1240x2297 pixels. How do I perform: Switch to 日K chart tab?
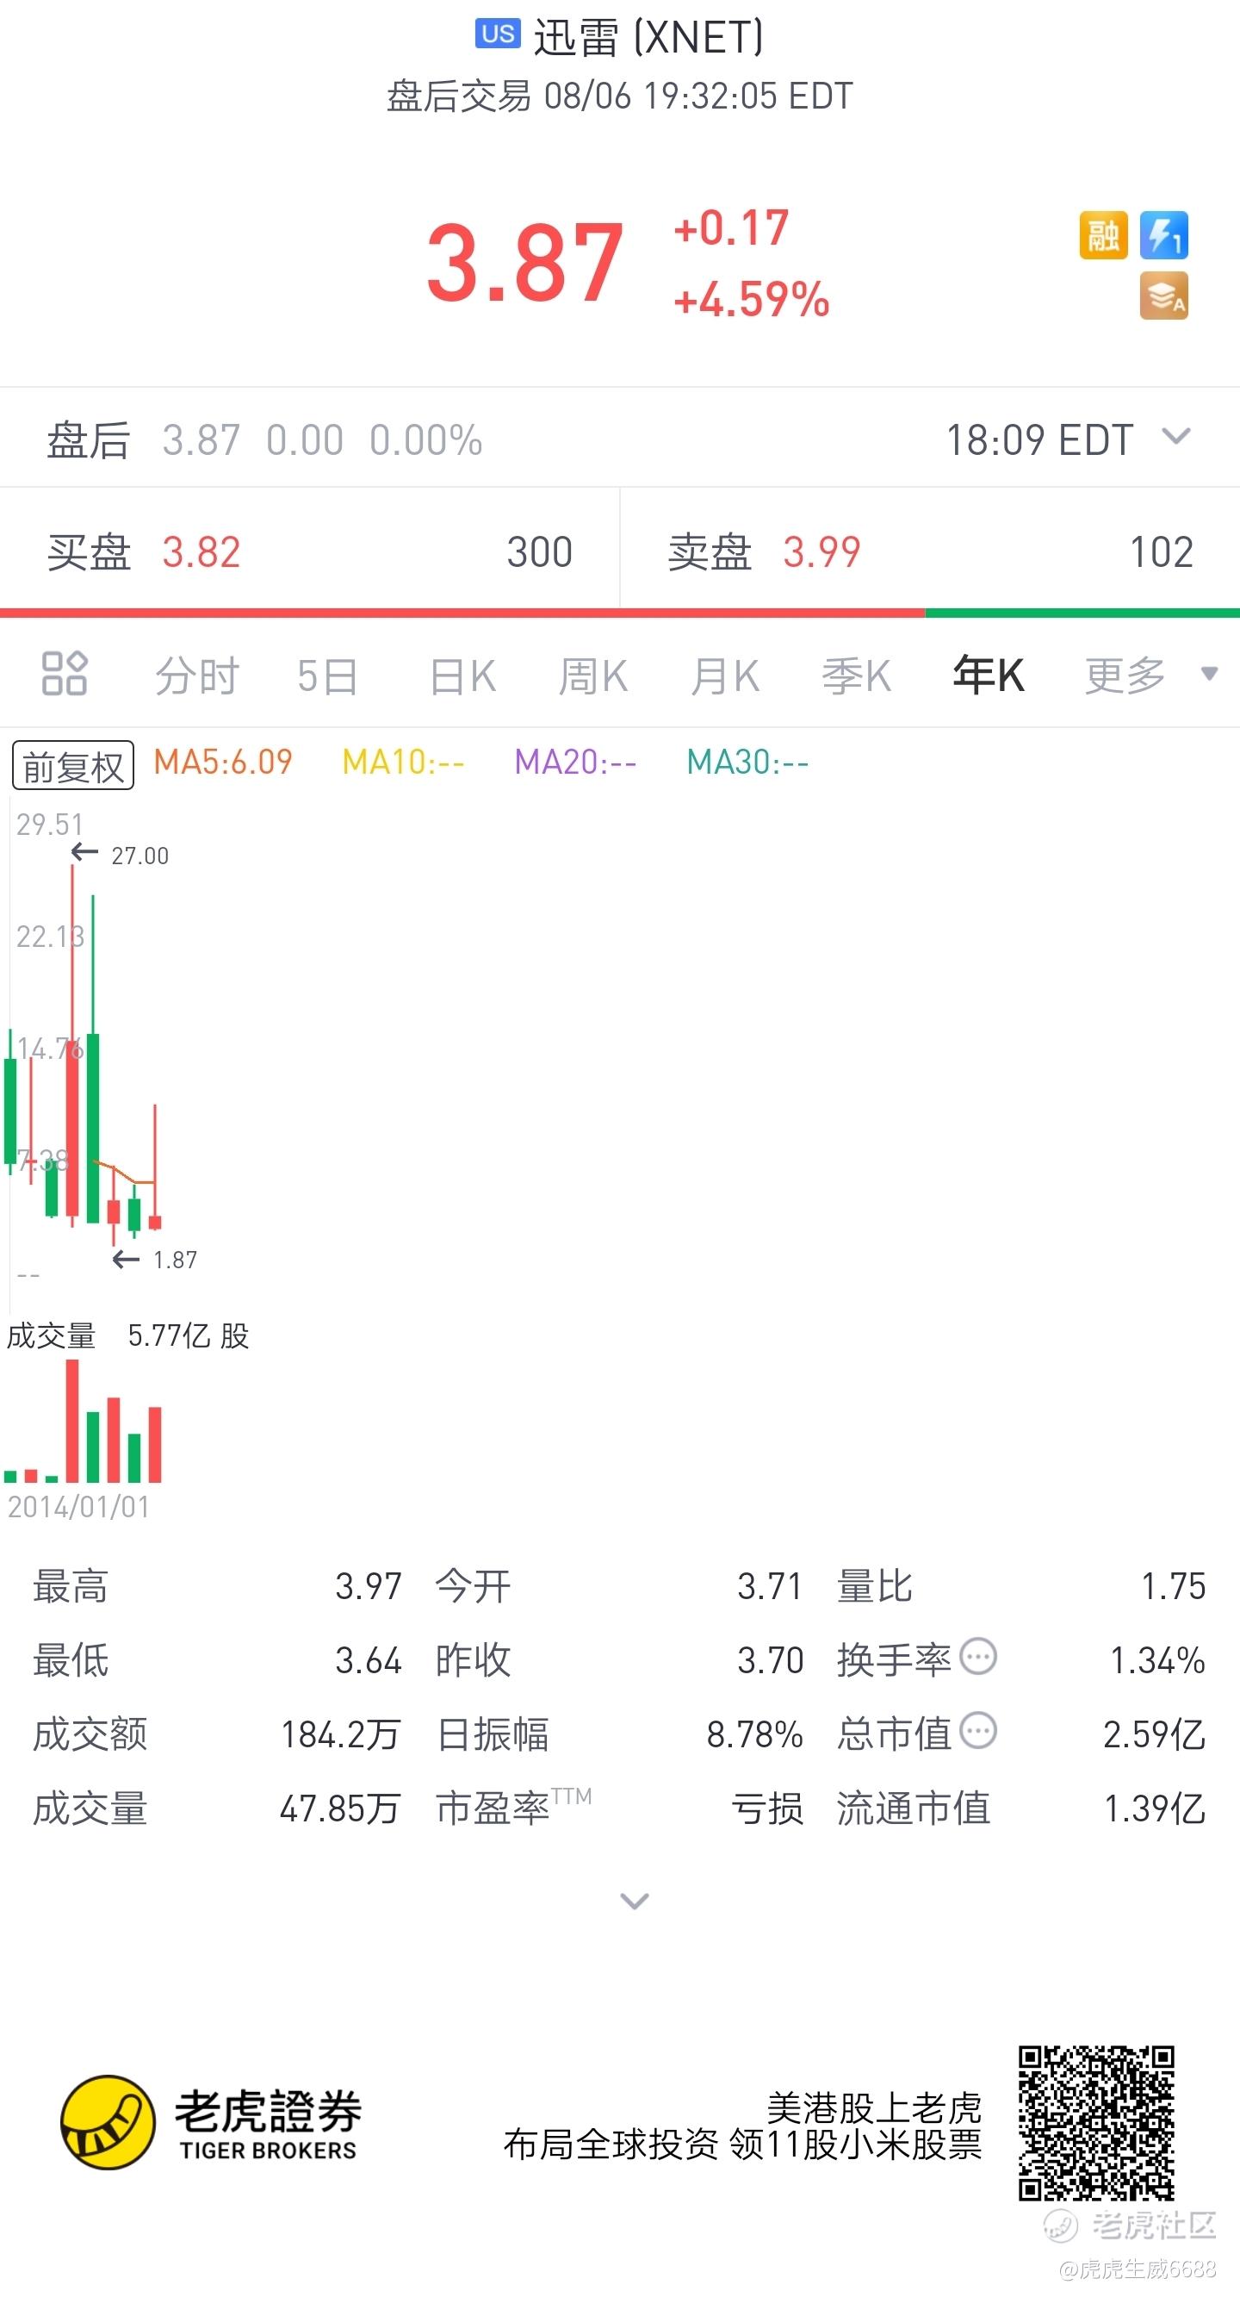click(x=462, y=675)
